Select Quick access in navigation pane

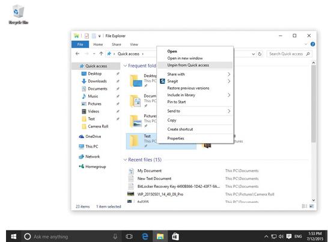(x=96, y=66)
